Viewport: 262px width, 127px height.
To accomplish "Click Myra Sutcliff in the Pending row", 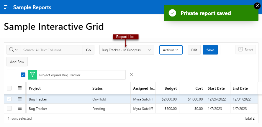I will pyautogui.click(x=143, y=109).
